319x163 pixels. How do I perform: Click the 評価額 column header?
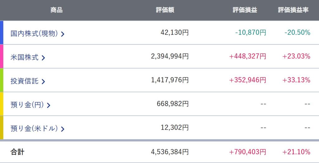click(165, 10)
